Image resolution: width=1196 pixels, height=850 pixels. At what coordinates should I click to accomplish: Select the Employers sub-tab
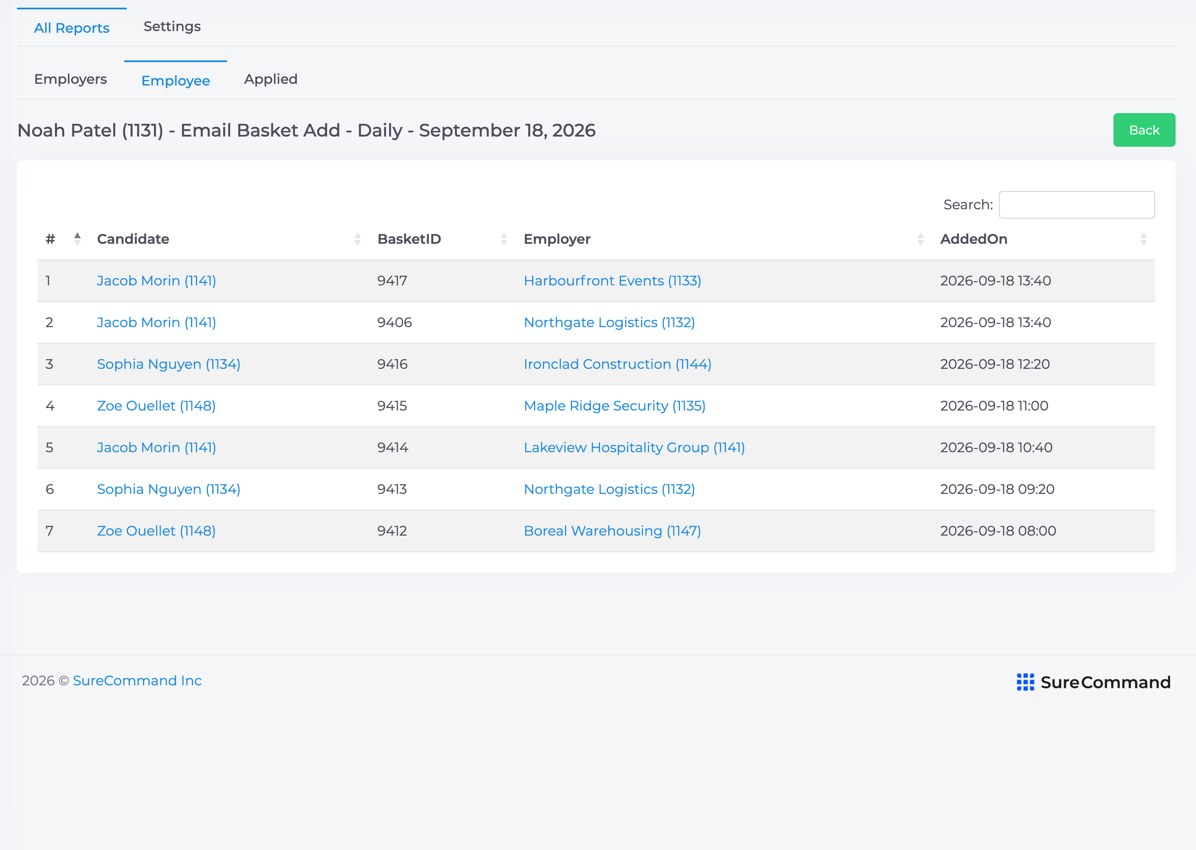pyautogui.click(x=71, y=79)
